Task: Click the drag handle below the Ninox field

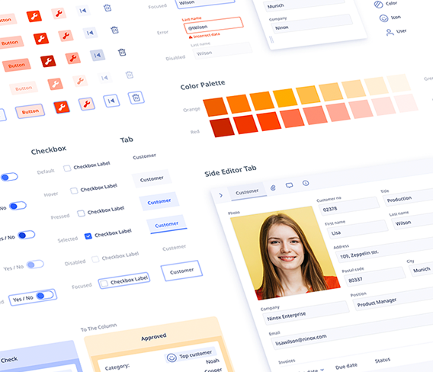Action: (271, 40)
